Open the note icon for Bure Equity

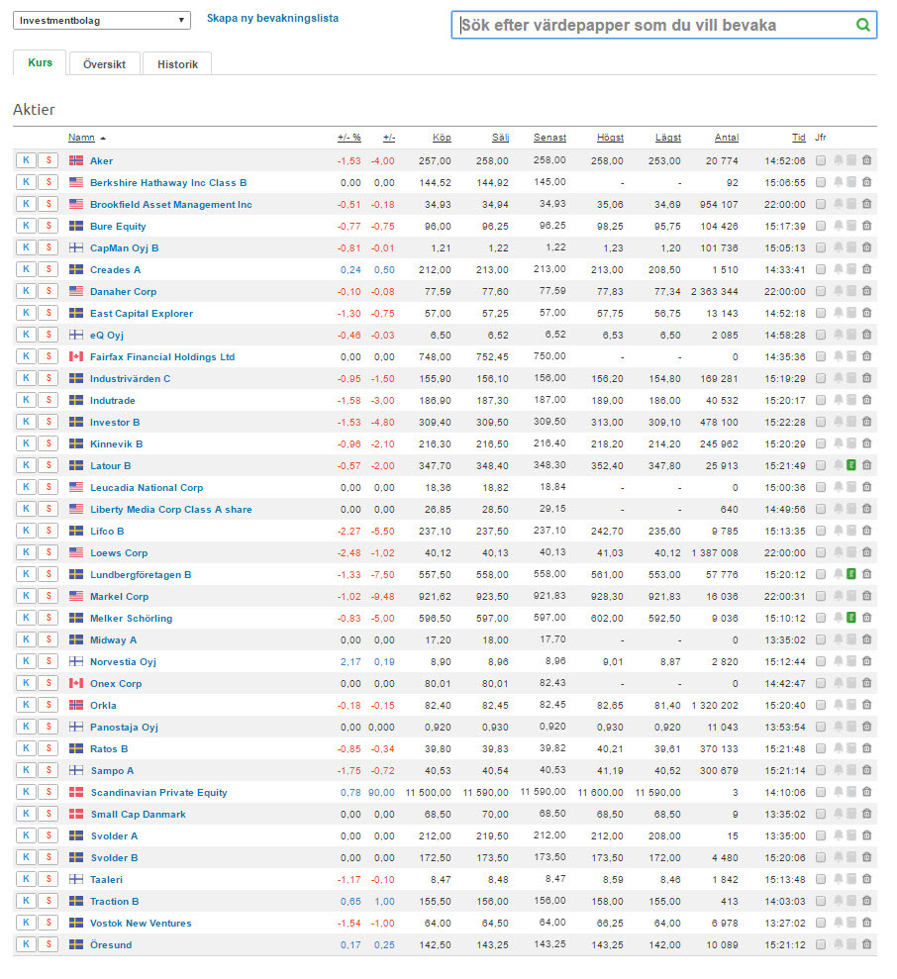851,226
